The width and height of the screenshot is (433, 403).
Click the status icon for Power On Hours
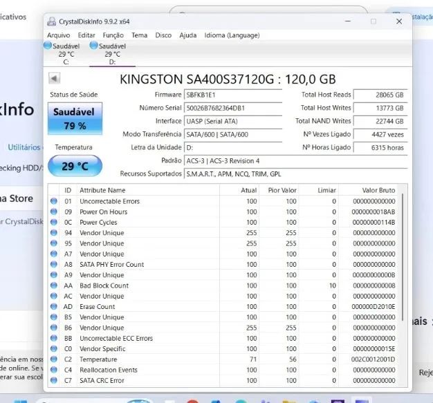pos(54,212)
